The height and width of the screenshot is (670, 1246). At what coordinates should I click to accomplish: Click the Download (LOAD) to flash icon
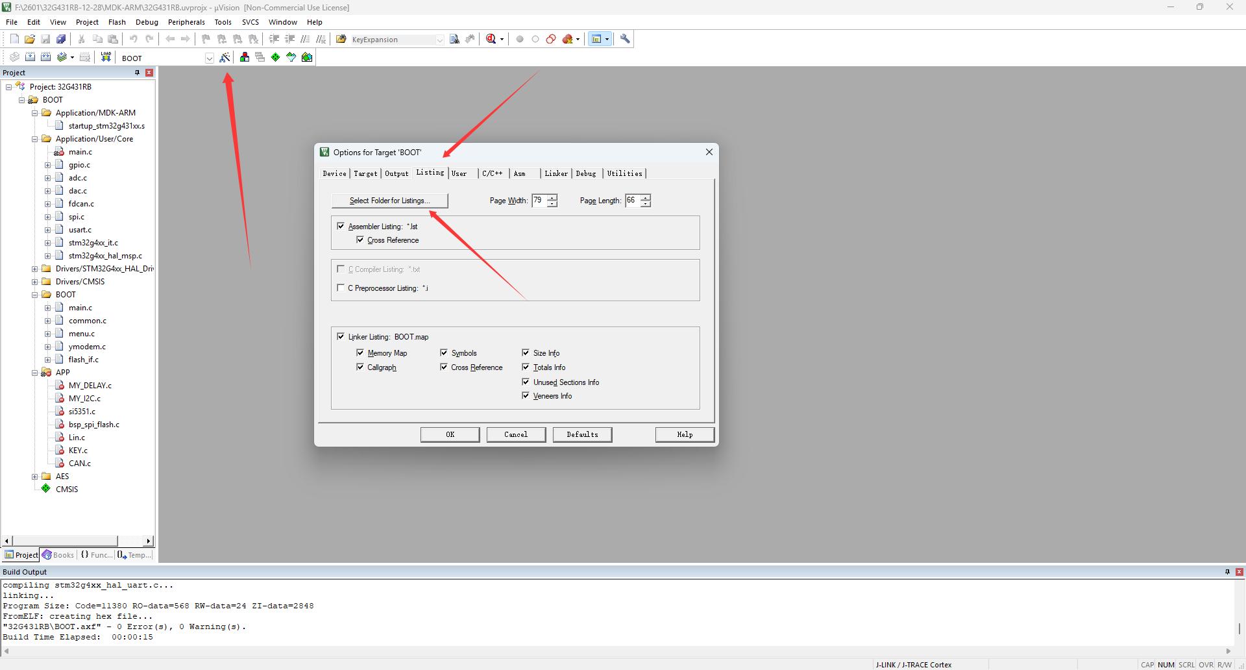pos(106,57)
